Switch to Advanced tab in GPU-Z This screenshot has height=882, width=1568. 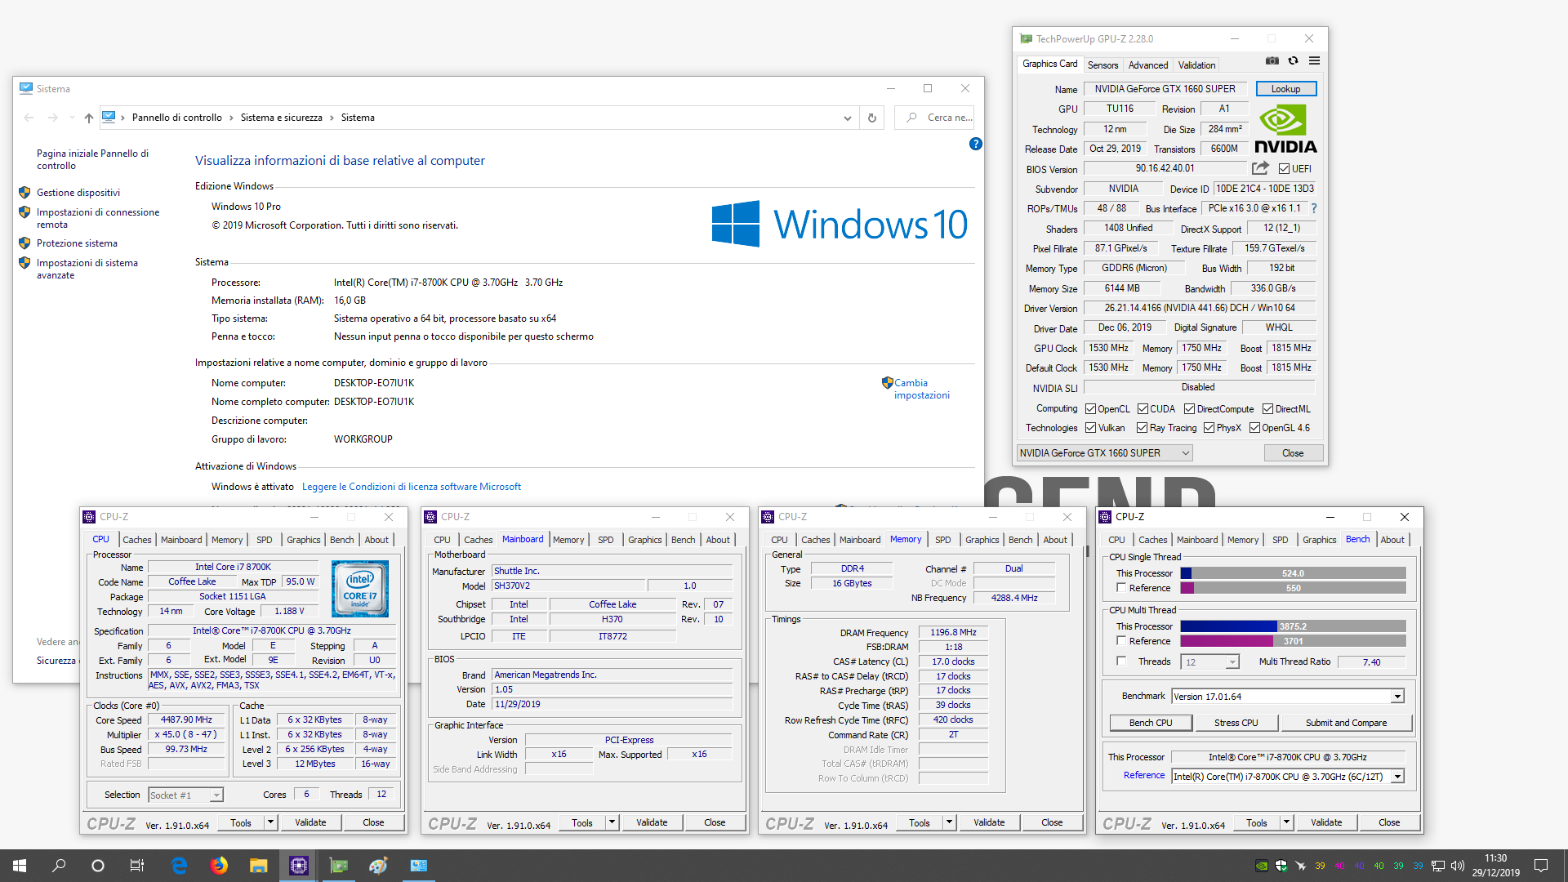click(x=1148, y=65)
